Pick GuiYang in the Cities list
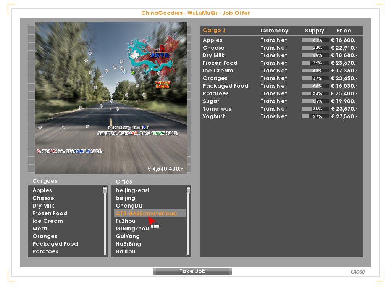This screenshot has width=391, height=293. pos(128,236)
